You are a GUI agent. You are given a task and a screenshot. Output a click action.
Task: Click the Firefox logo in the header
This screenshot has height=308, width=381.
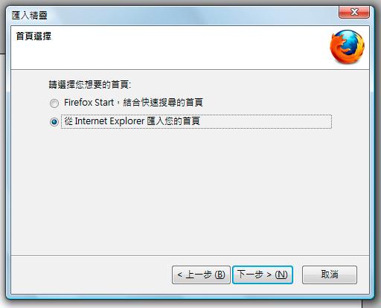pos(347,47)
